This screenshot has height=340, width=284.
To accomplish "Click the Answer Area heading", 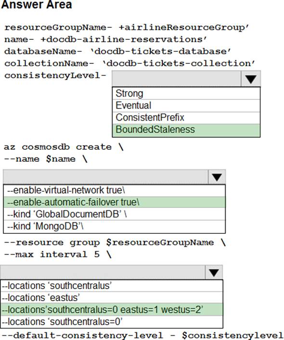I will click(x=37, y=4).
